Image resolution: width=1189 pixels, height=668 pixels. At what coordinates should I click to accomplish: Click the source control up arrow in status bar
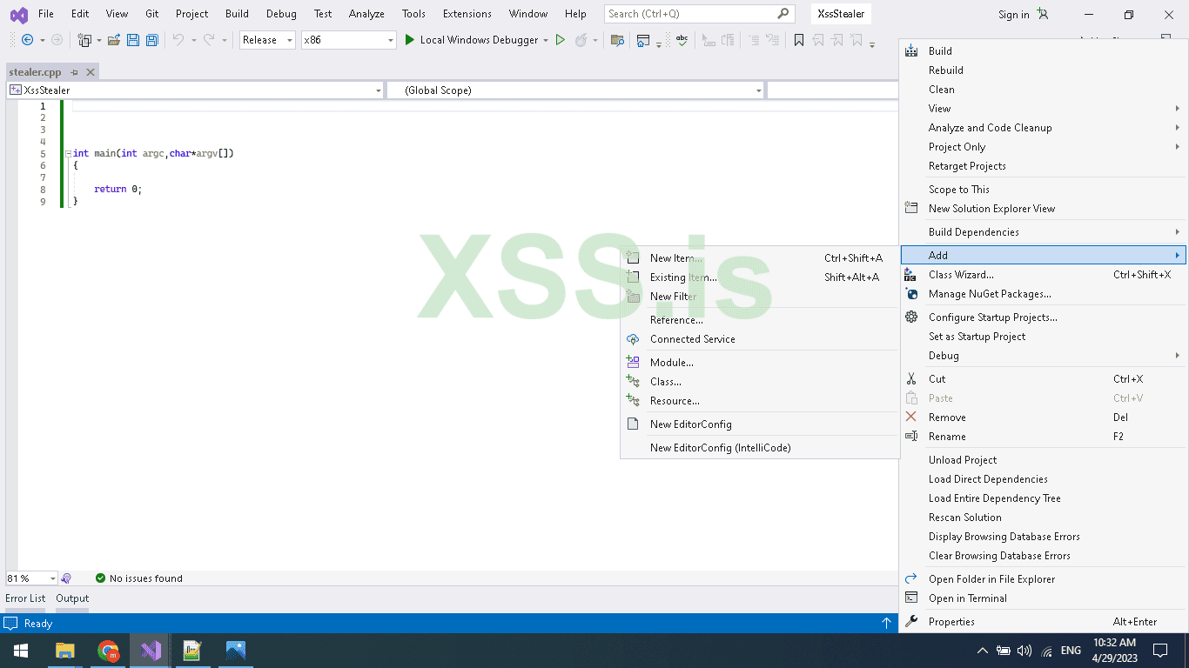tap(886, 623)
